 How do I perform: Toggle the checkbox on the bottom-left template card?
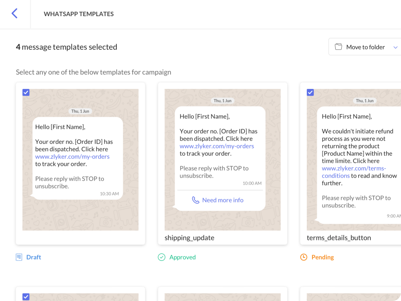pyautogui.click(x=26, y=297)
